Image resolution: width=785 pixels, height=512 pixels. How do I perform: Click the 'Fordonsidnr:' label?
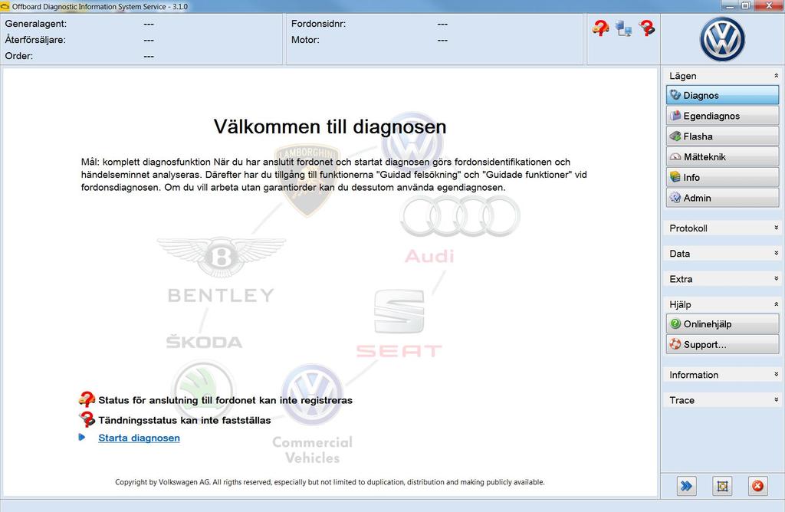(318, 24)
